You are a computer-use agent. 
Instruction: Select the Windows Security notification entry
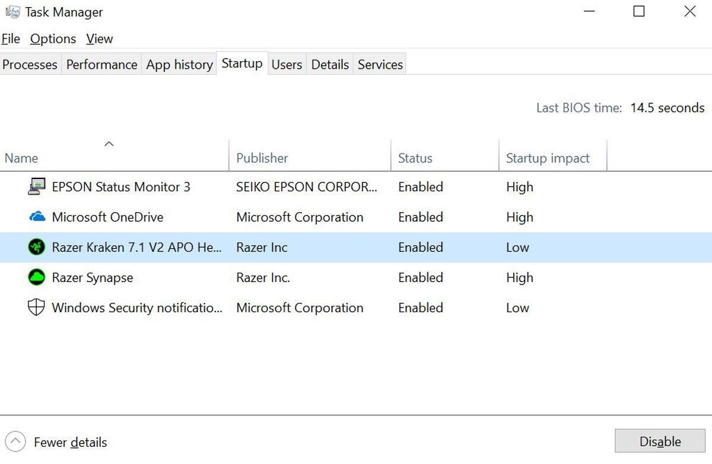356,308
